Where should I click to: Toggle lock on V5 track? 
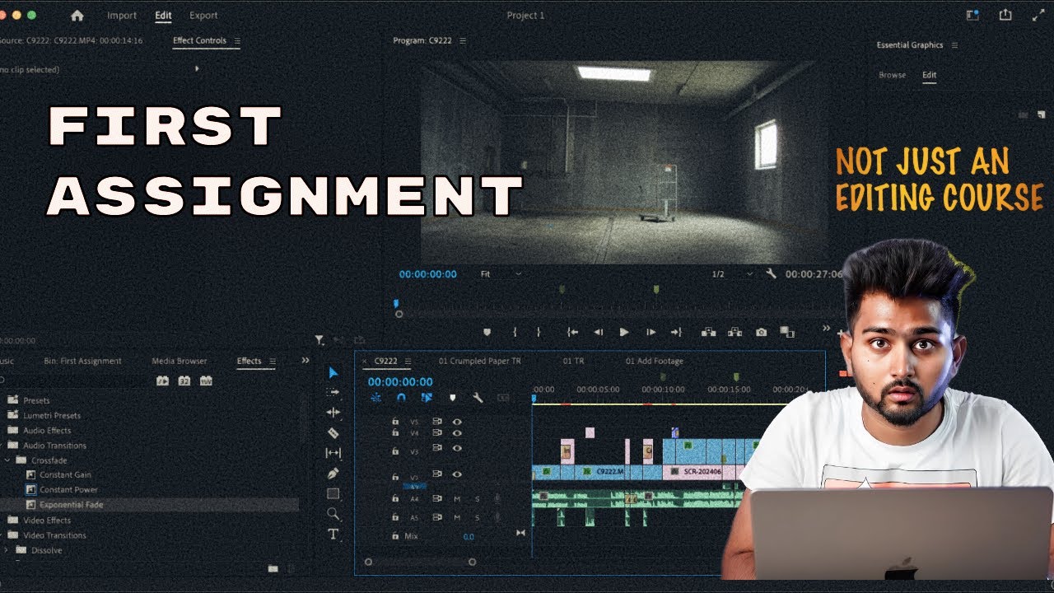(x=395, y=421)
